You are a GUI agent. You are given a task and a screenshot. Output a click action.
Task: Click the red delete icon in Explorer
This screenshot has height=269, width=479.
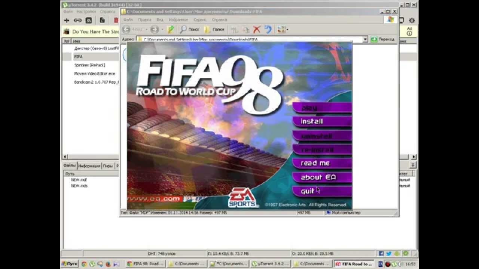[257, 30]
